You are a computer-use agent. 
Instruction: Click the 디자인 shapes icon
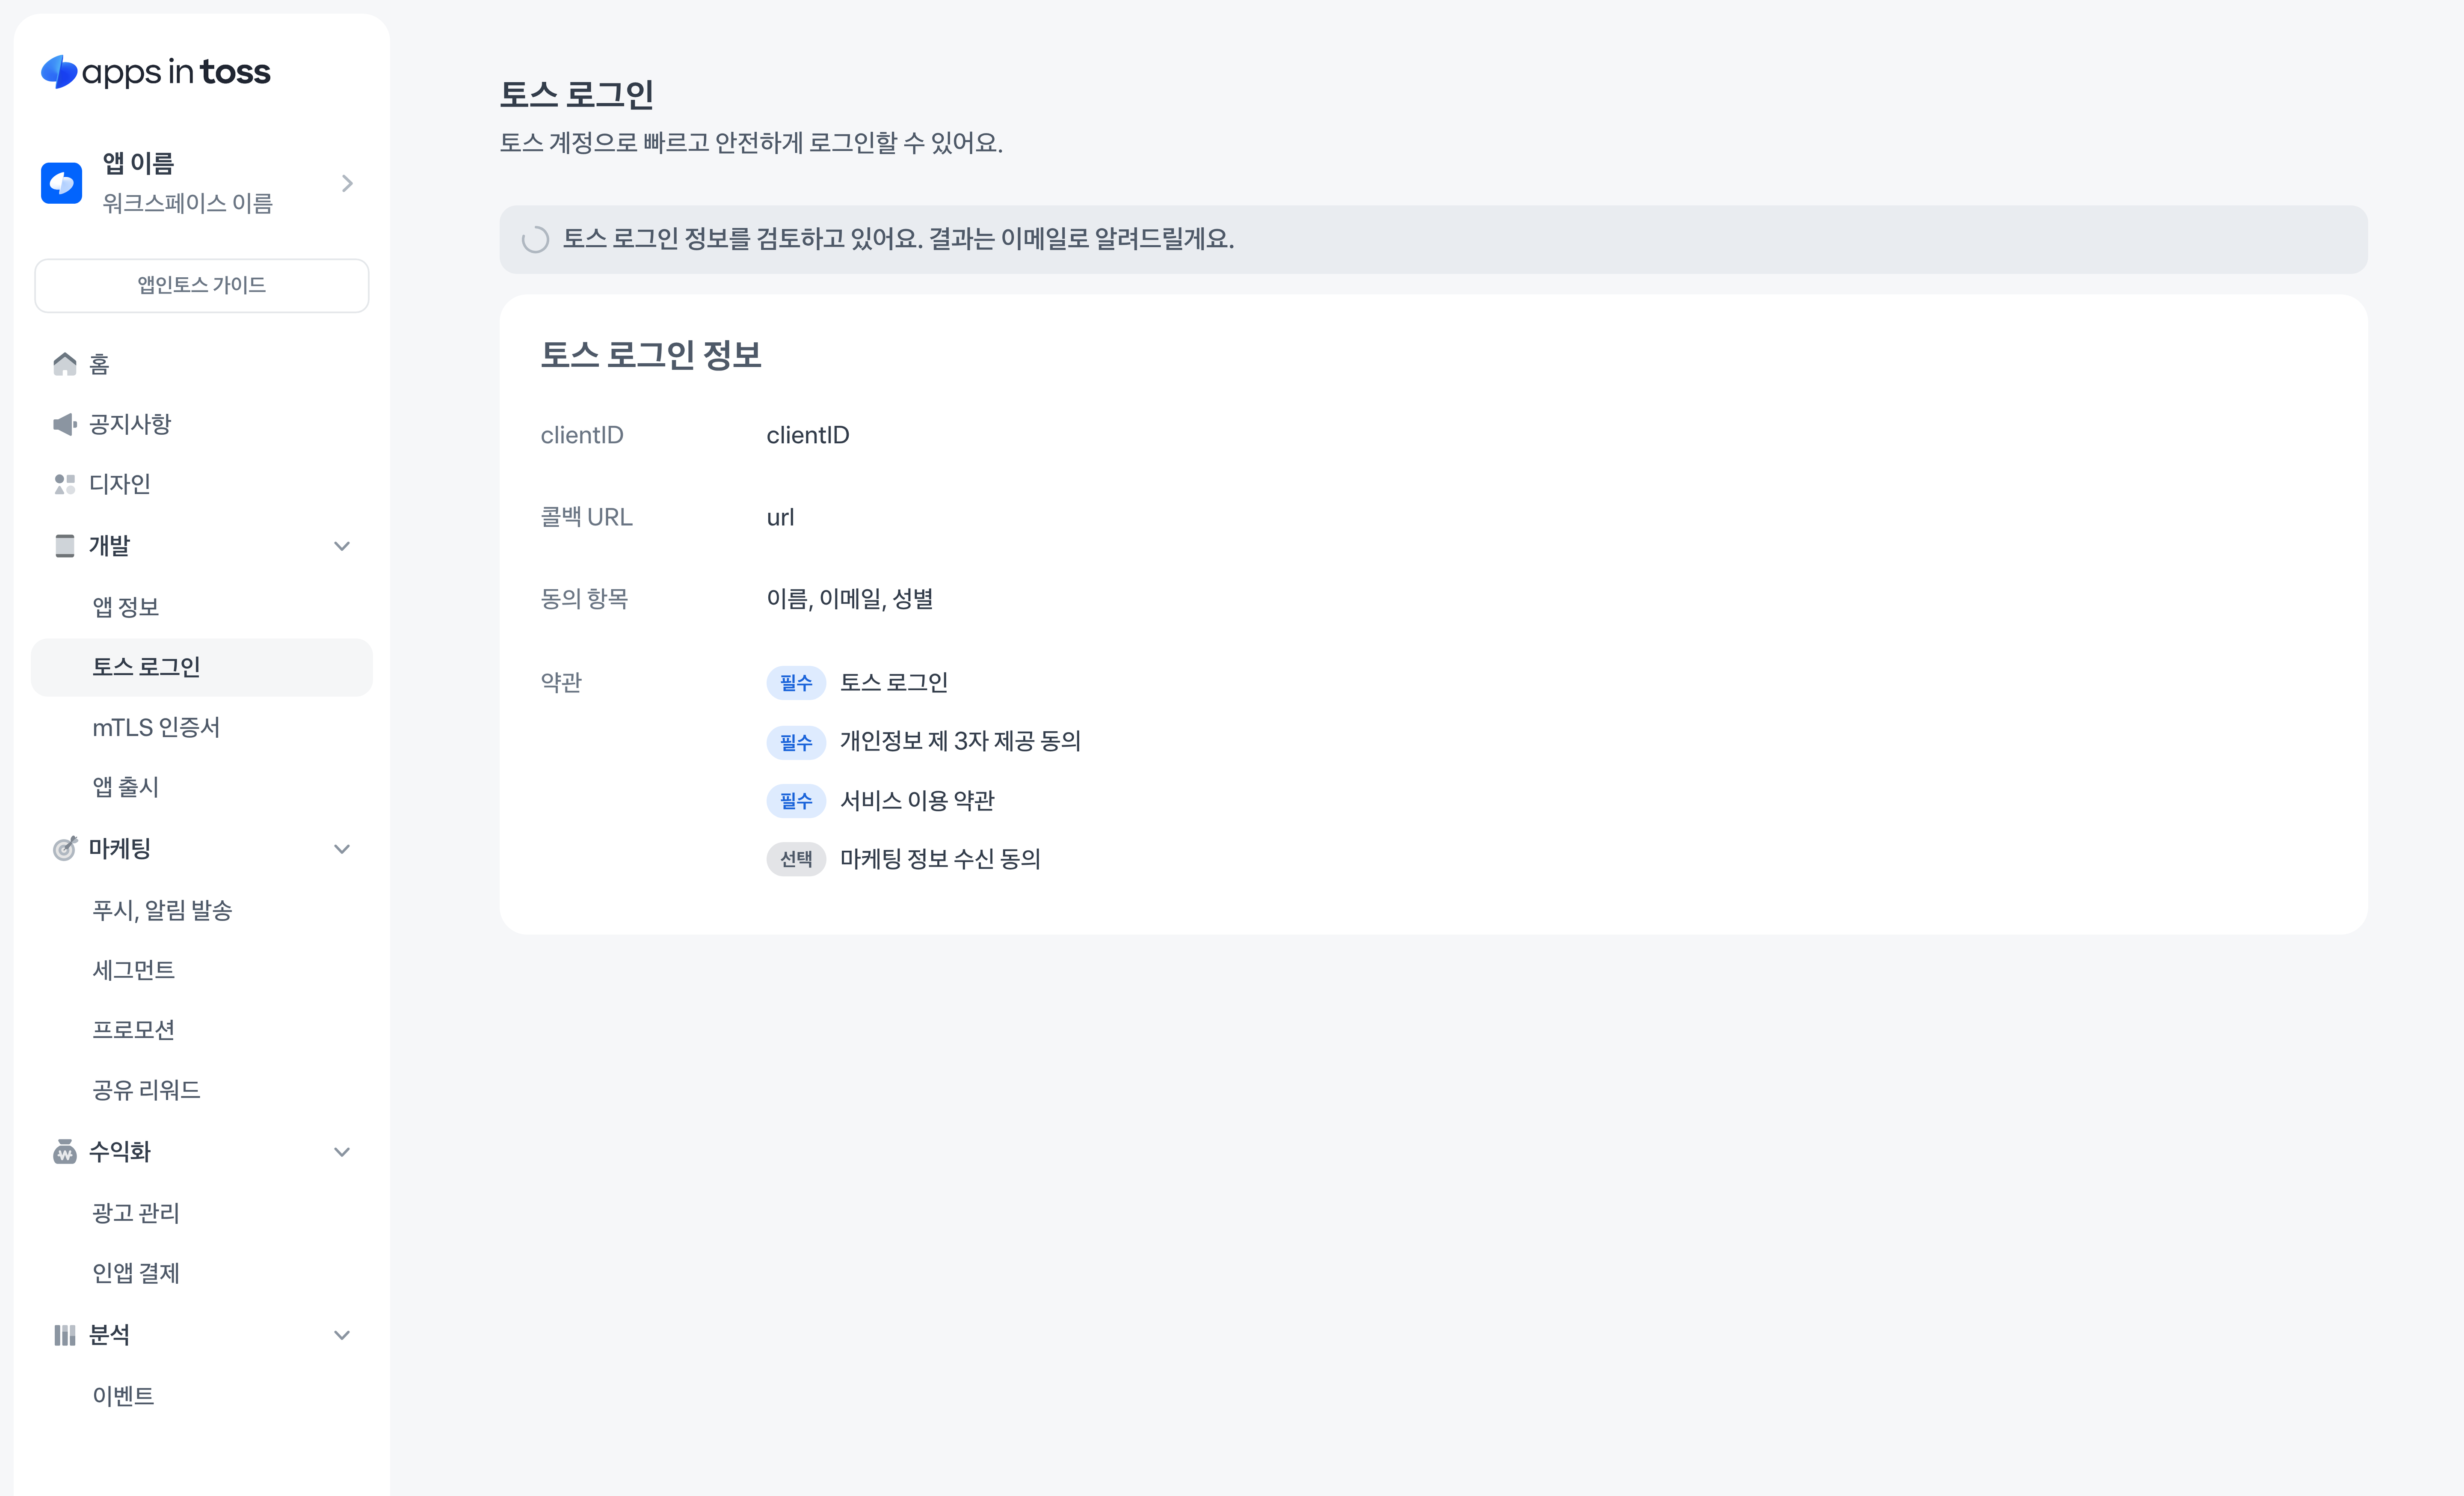(x=65, y=484)
